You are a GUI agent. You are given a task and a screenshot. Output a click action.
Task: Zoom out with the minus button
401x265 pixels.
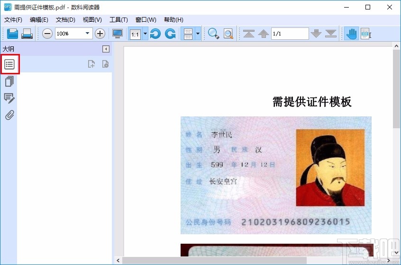pyautogui.click(x=47, y=34)
